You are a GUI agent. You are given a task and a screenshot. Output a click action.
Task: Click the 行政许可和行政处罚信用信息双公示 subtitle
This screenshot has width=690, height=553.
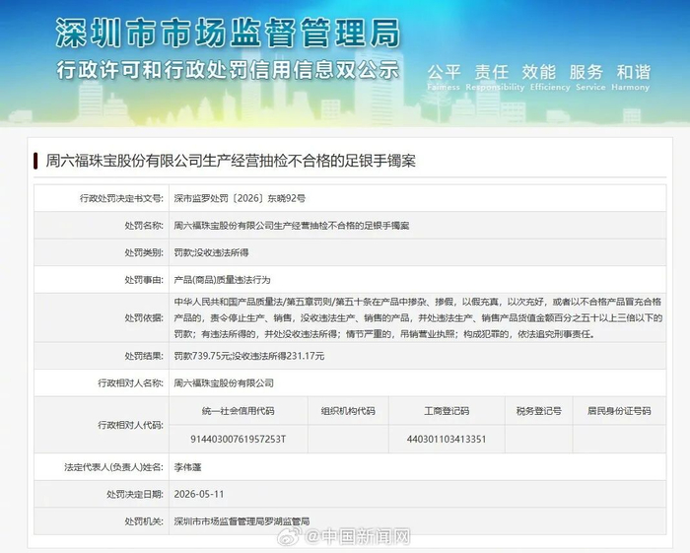[x=228, y=70]
